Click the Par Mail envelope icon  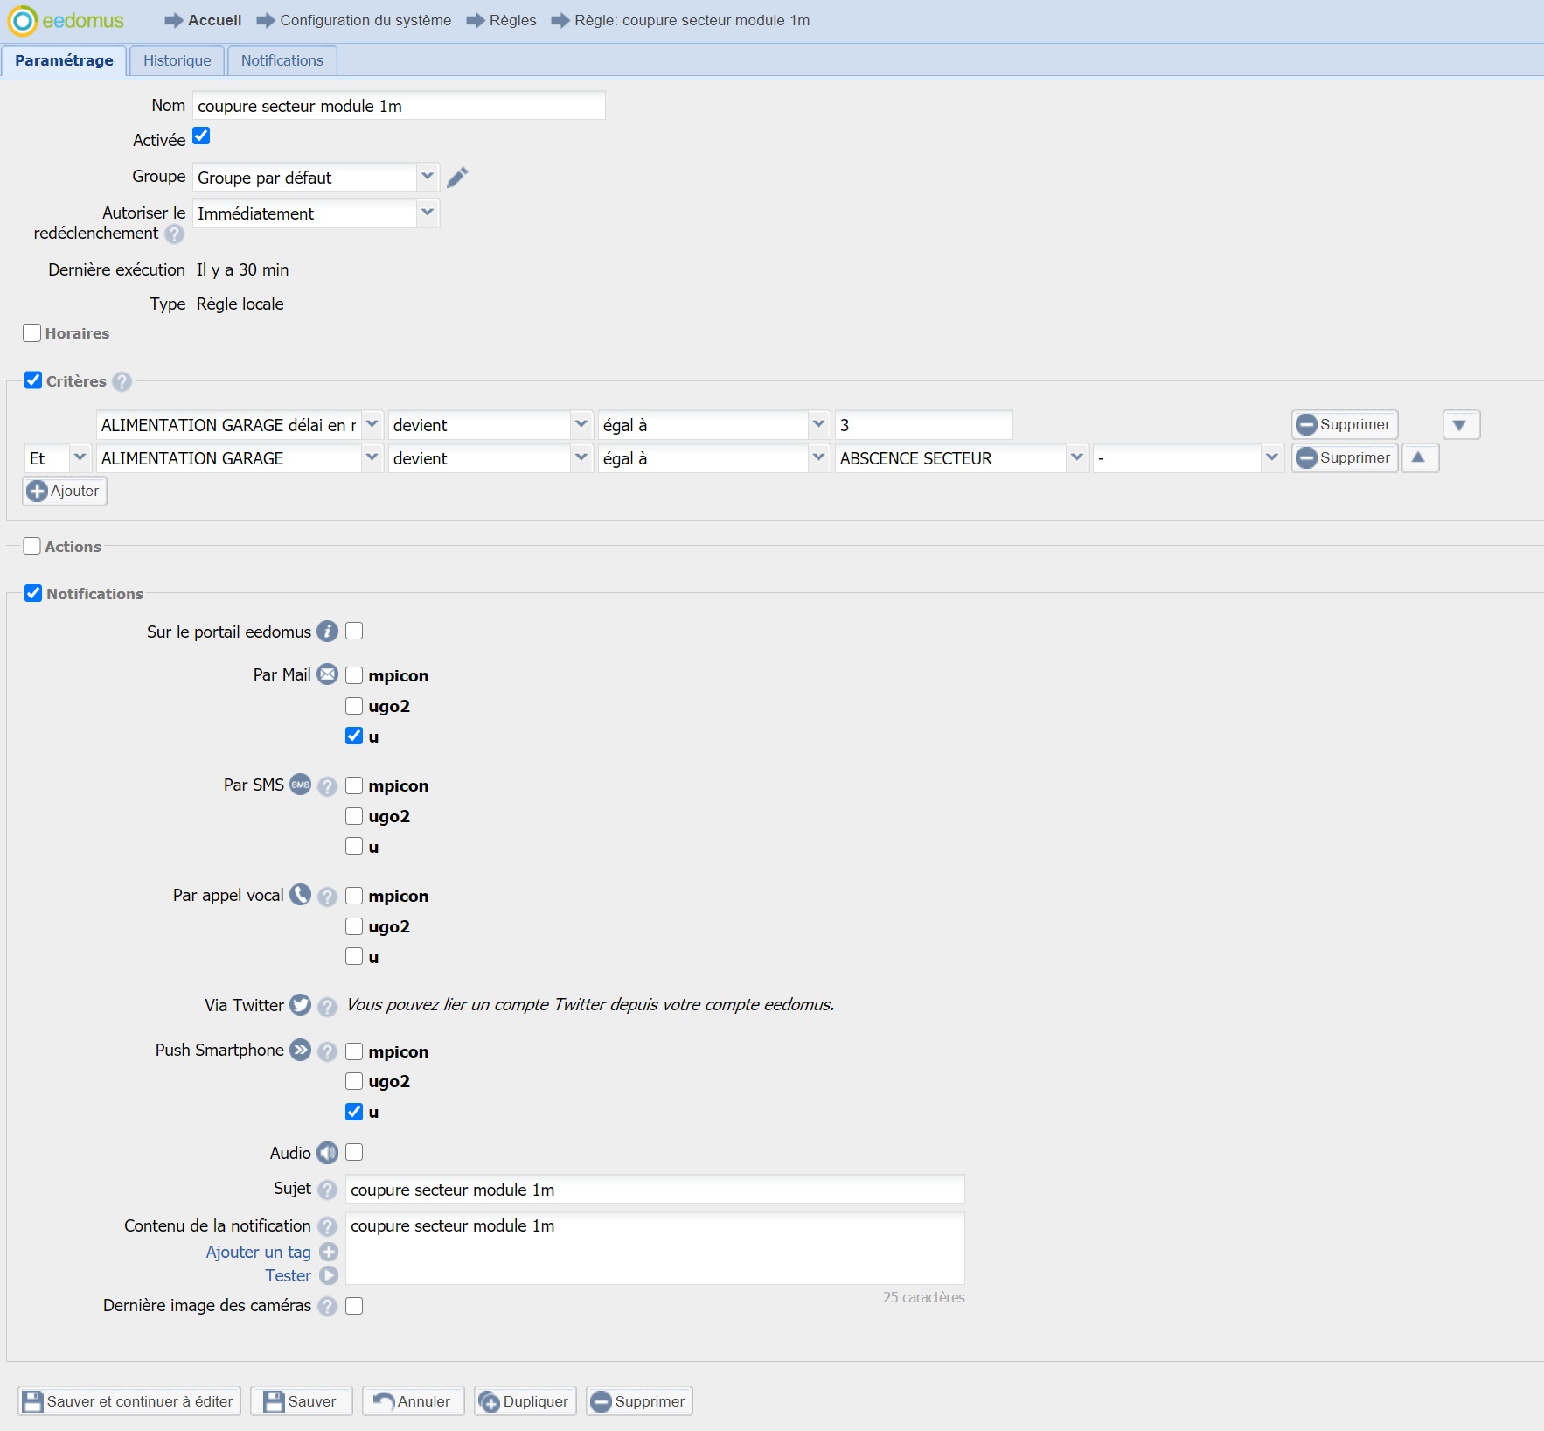[x=327, y=674]
